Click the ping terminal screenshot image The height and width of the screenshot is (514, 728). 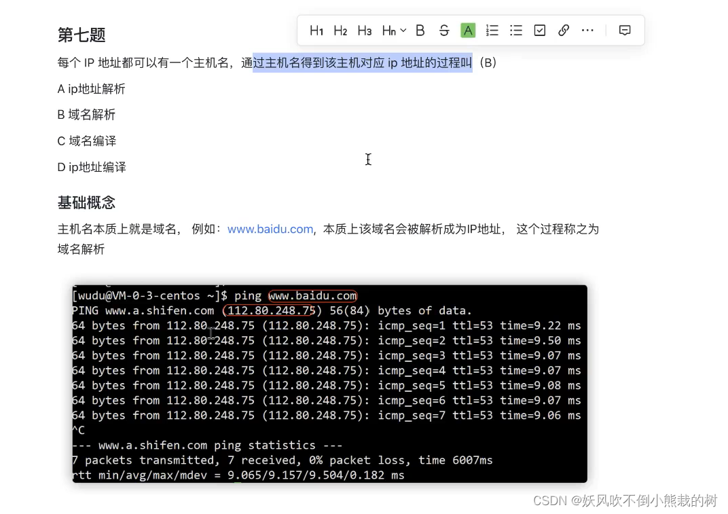click(x=329, y=384)
